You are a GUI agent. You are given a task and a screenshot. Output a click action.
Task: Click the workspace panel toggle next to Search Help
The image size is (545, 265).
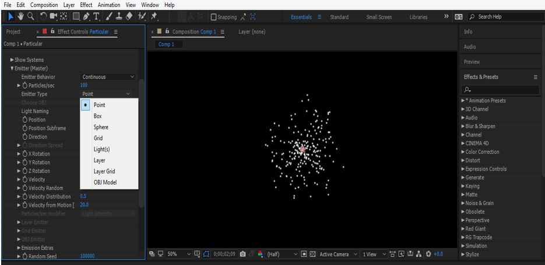(459, 17)
